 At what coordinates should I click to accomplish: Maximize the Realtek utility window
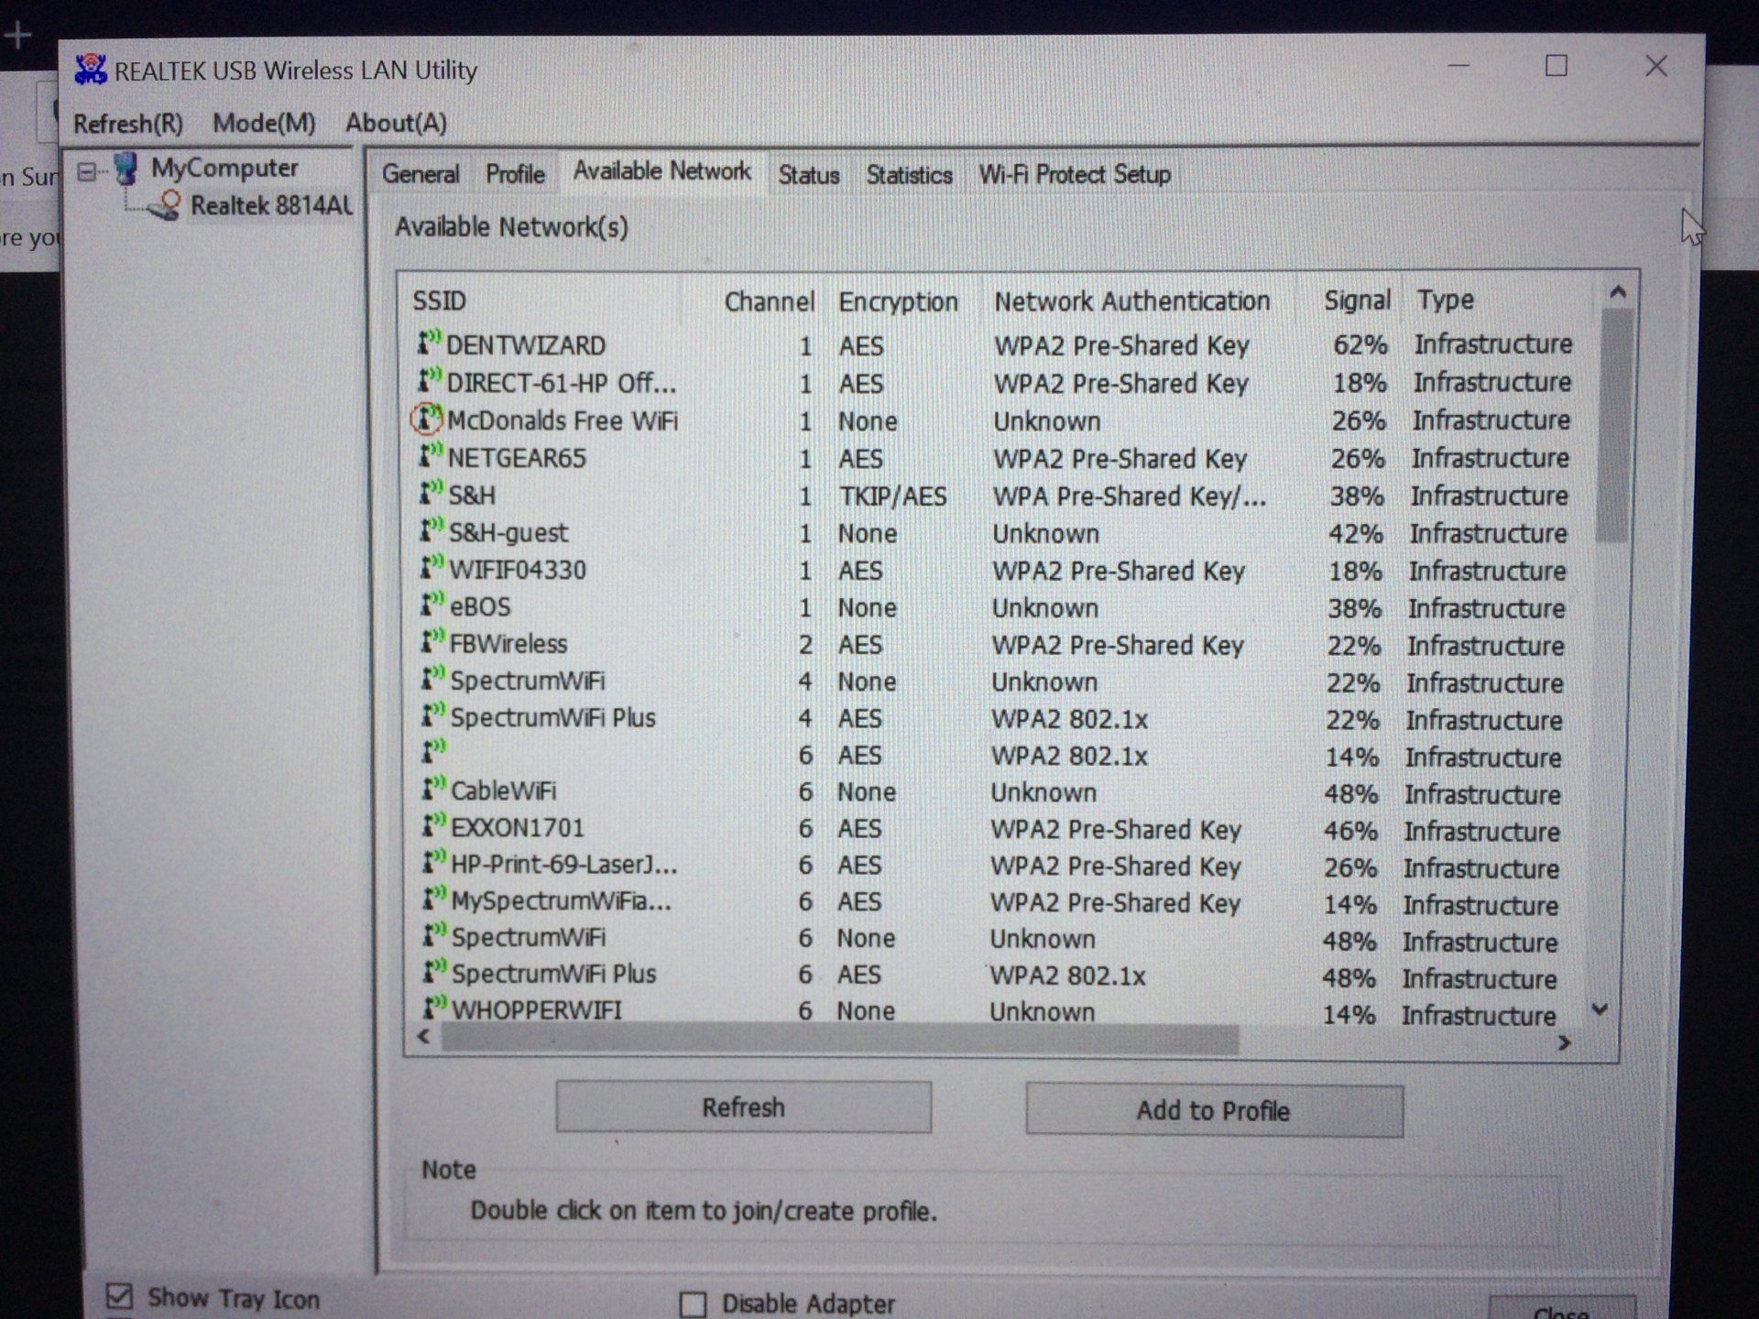pos(1557,66)
